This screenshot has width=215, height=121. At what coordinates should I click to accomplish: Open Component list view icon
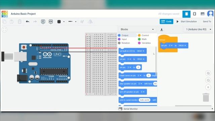pyautogui.click(x=202, y=14)
